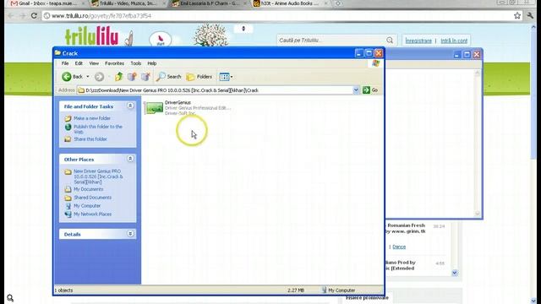
Task: Click playlist scroll down arrow
Action: tap(455, 273)
